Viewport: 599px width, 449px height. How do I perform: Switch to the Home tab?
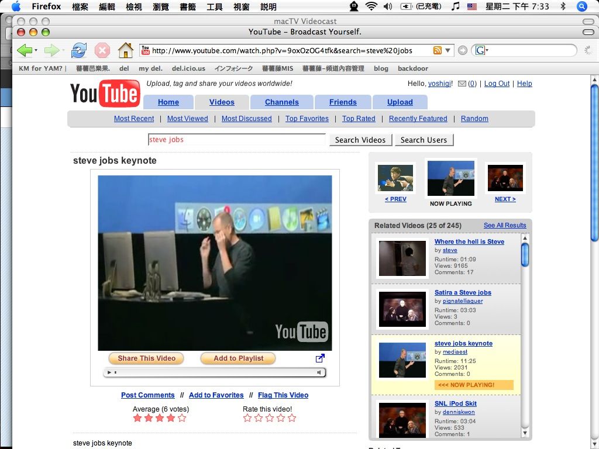168,102
